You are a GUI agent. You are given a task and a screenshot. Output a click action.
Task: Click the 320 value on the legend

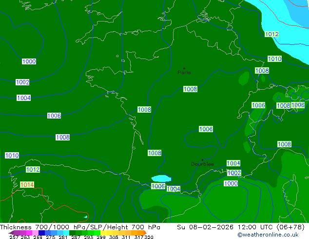pyautogui.click(x=149, y=237)
